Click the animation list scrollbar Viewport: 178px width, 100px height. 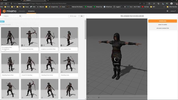coord(85,30)
